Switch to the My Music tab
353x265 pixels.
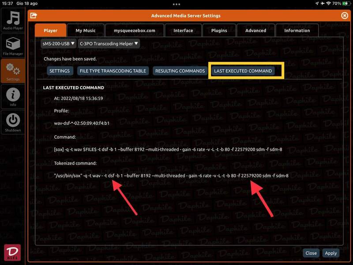point(86,30)
